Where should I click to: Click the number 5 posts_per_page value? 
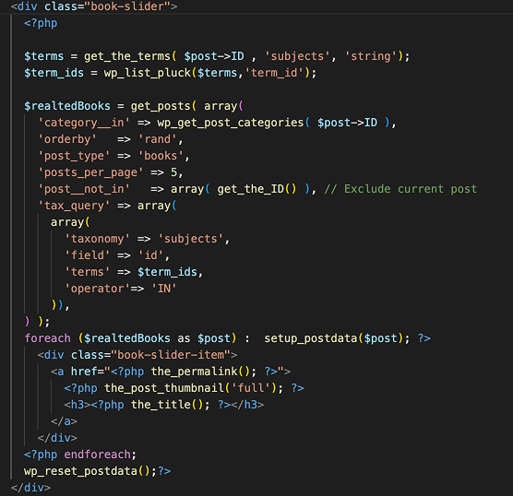click(173, 172)
